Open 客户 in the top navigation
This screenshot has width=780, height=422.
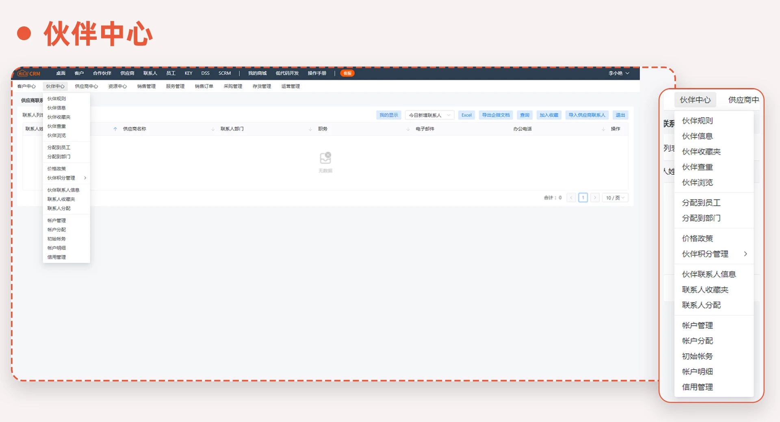tap(79, 73)
